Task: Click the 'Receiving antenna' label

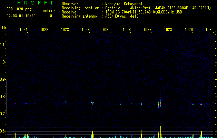Action: pos(79,16)
